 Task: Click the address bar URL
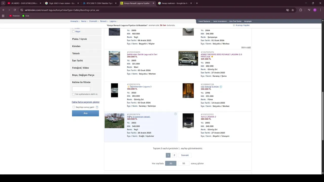62,10
